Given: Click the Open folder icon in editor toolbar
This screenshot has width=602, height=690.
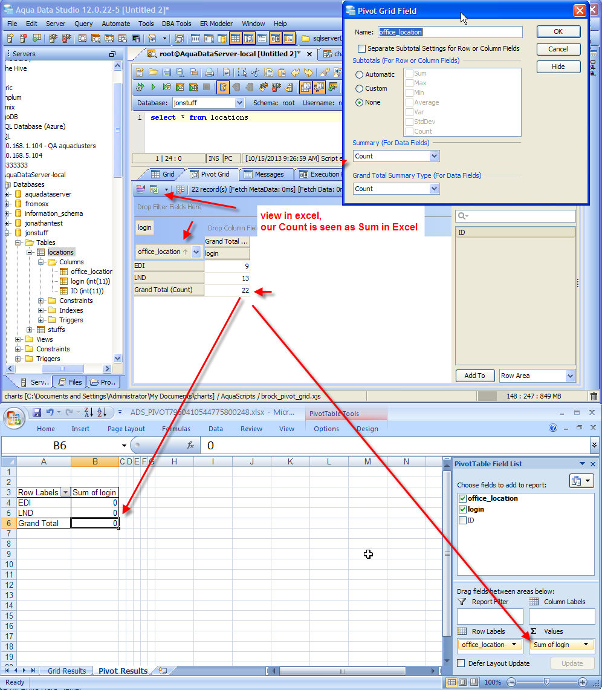Looking at the screenshot, I should coord(153,72).
